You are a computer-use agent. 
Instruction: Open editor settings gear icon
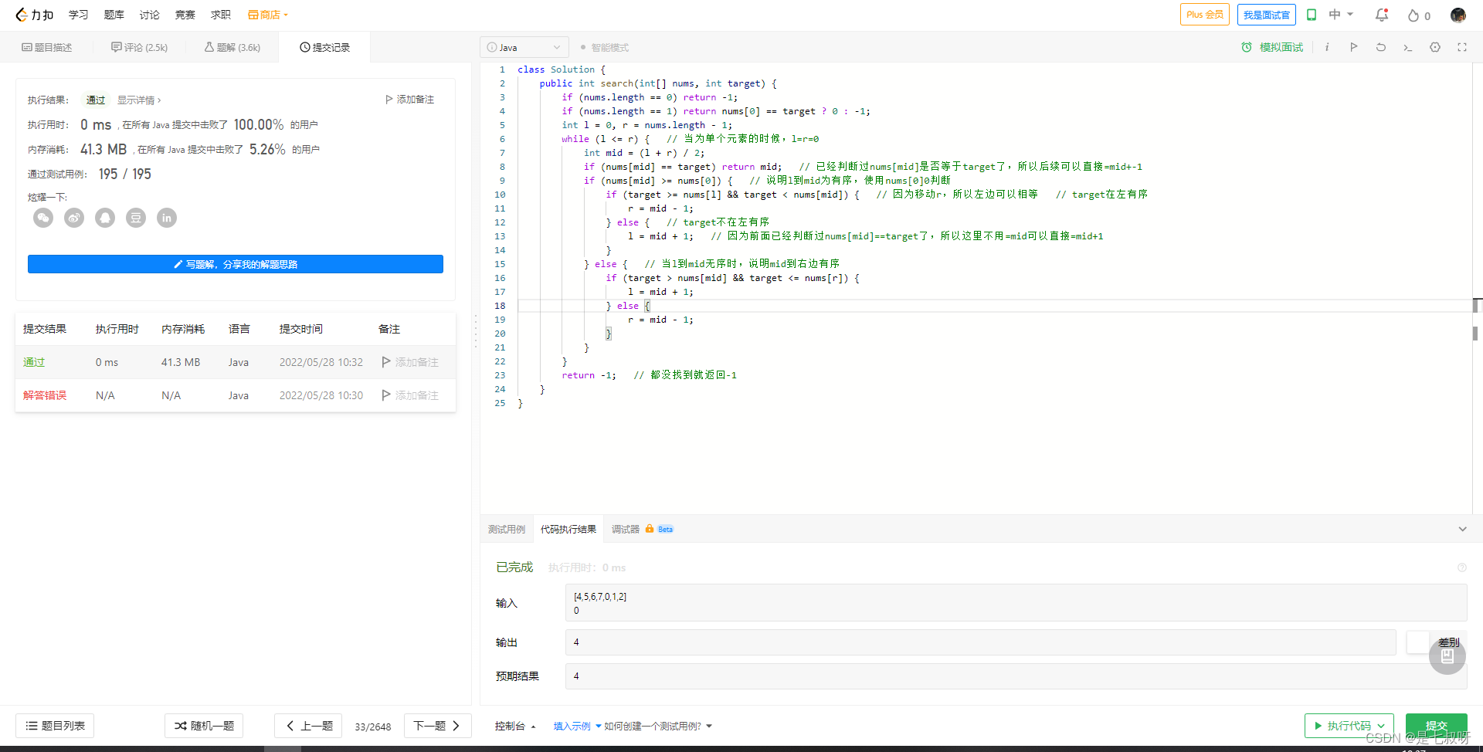pos(1435,47)
